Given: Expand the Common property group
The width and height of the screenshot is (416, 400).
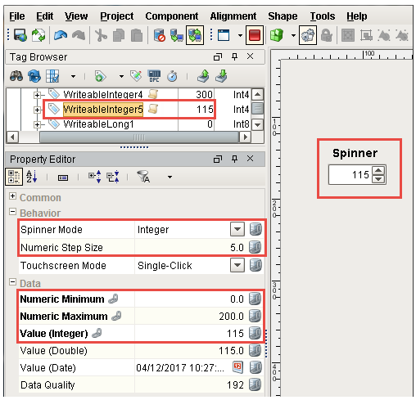Looking at the screenshot, I should 12,196.
